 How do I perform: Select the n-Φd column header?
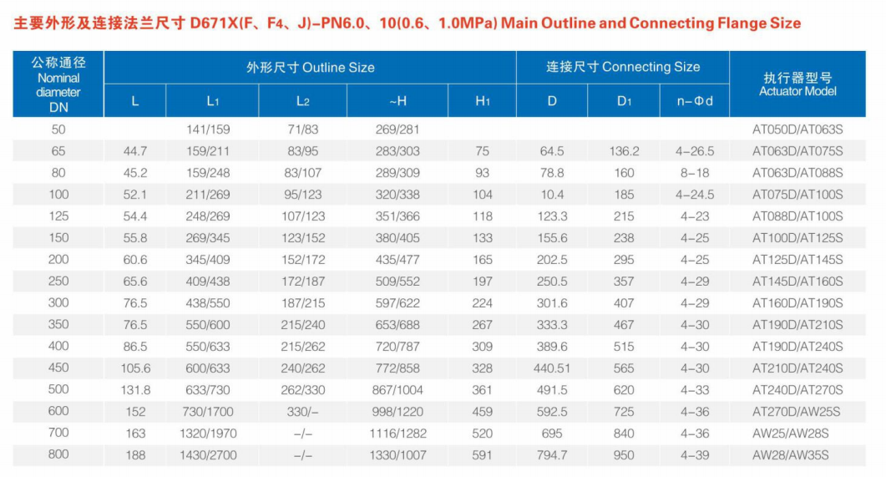pos(694,101)
